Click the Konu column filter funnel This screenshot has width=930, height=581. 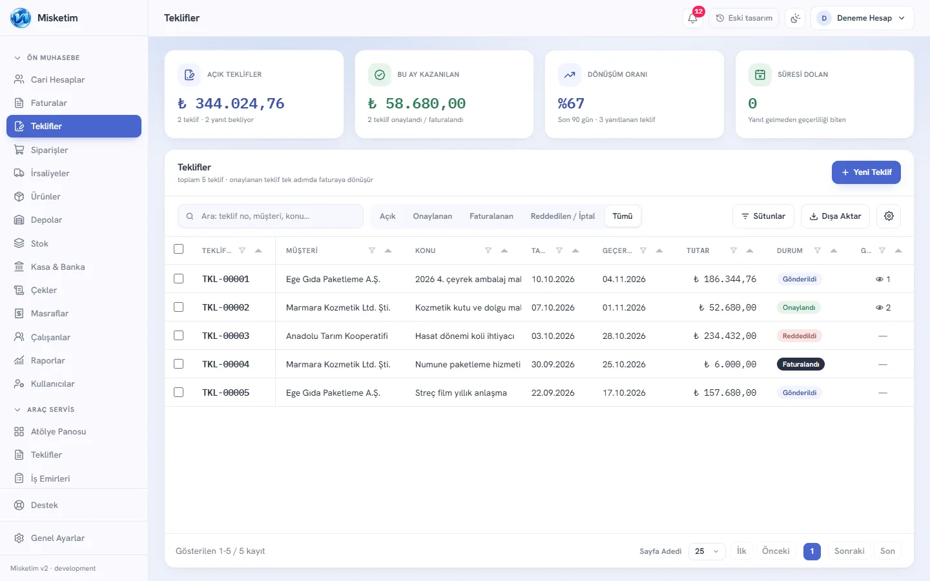[x=488, y=250]
